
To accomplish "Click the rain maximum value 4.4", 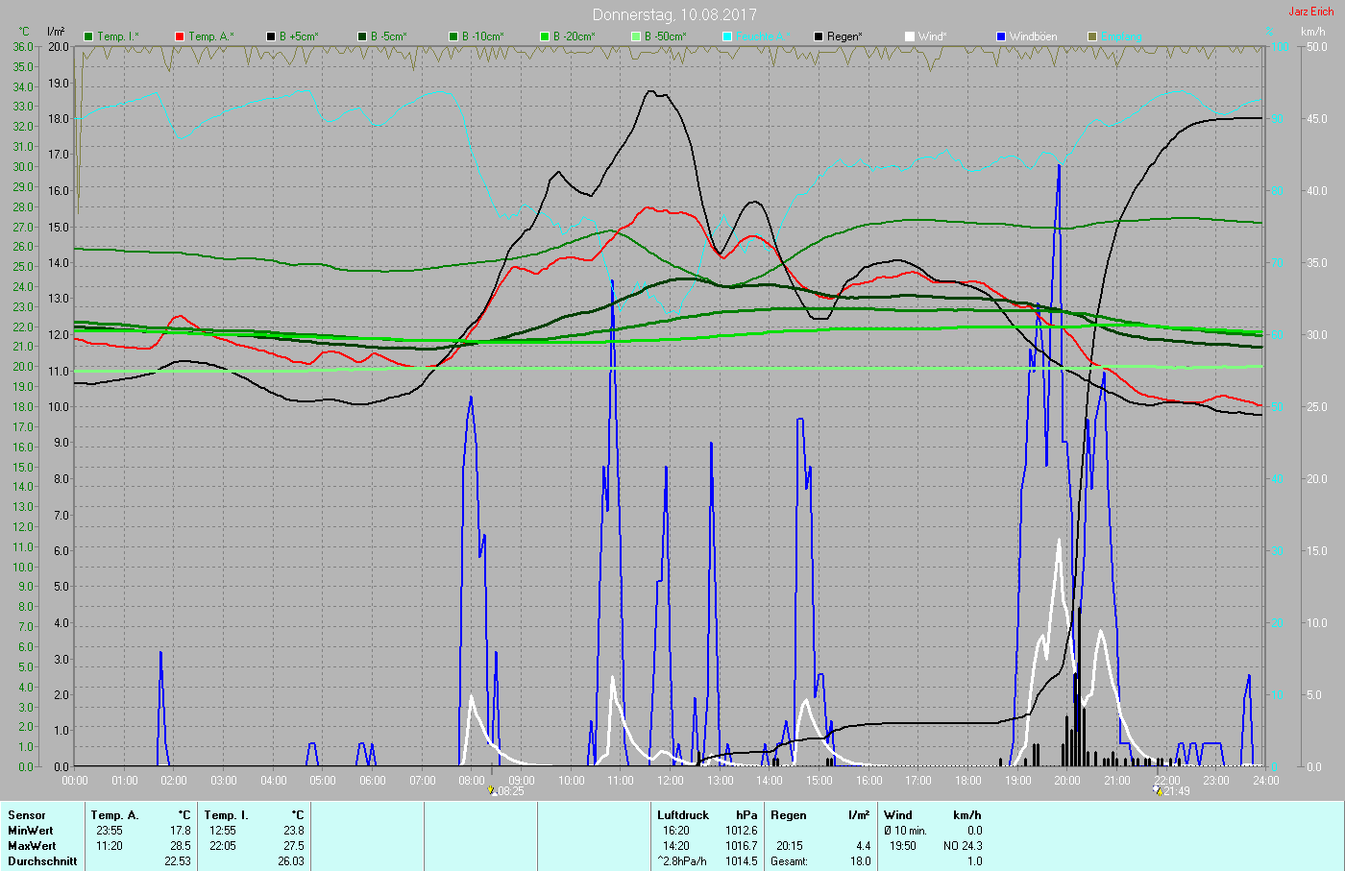I will (x=863, y=846).
